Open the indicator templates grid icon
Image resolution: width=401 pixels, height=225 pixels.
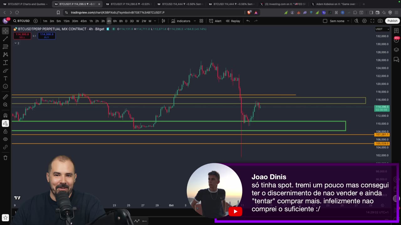click(x=201, y=21)
